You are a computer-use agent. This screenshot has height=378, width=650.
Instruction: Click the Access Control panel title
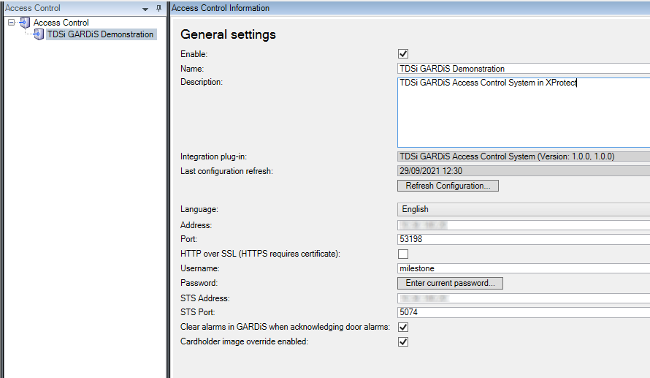coord(33,8)
